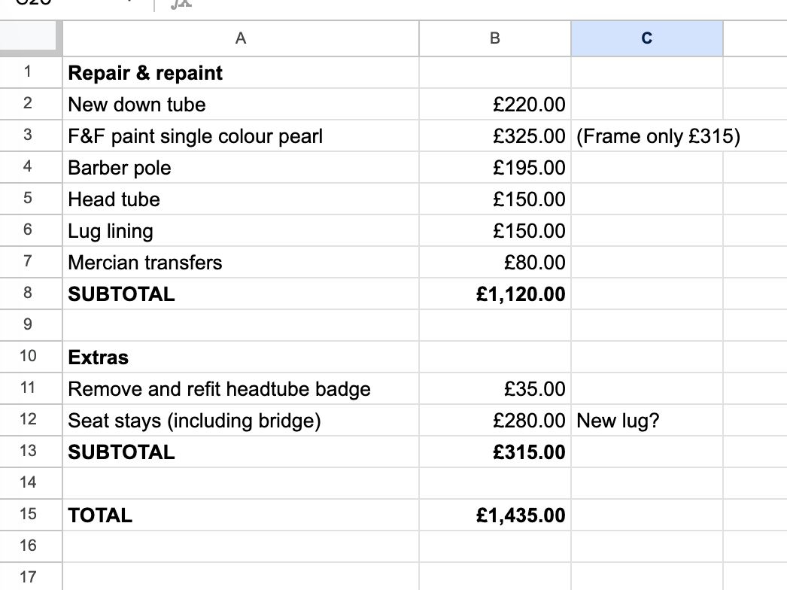Click the select-all corner box
The width and height of the screenshot is (787, 590).
click(31, 38)
